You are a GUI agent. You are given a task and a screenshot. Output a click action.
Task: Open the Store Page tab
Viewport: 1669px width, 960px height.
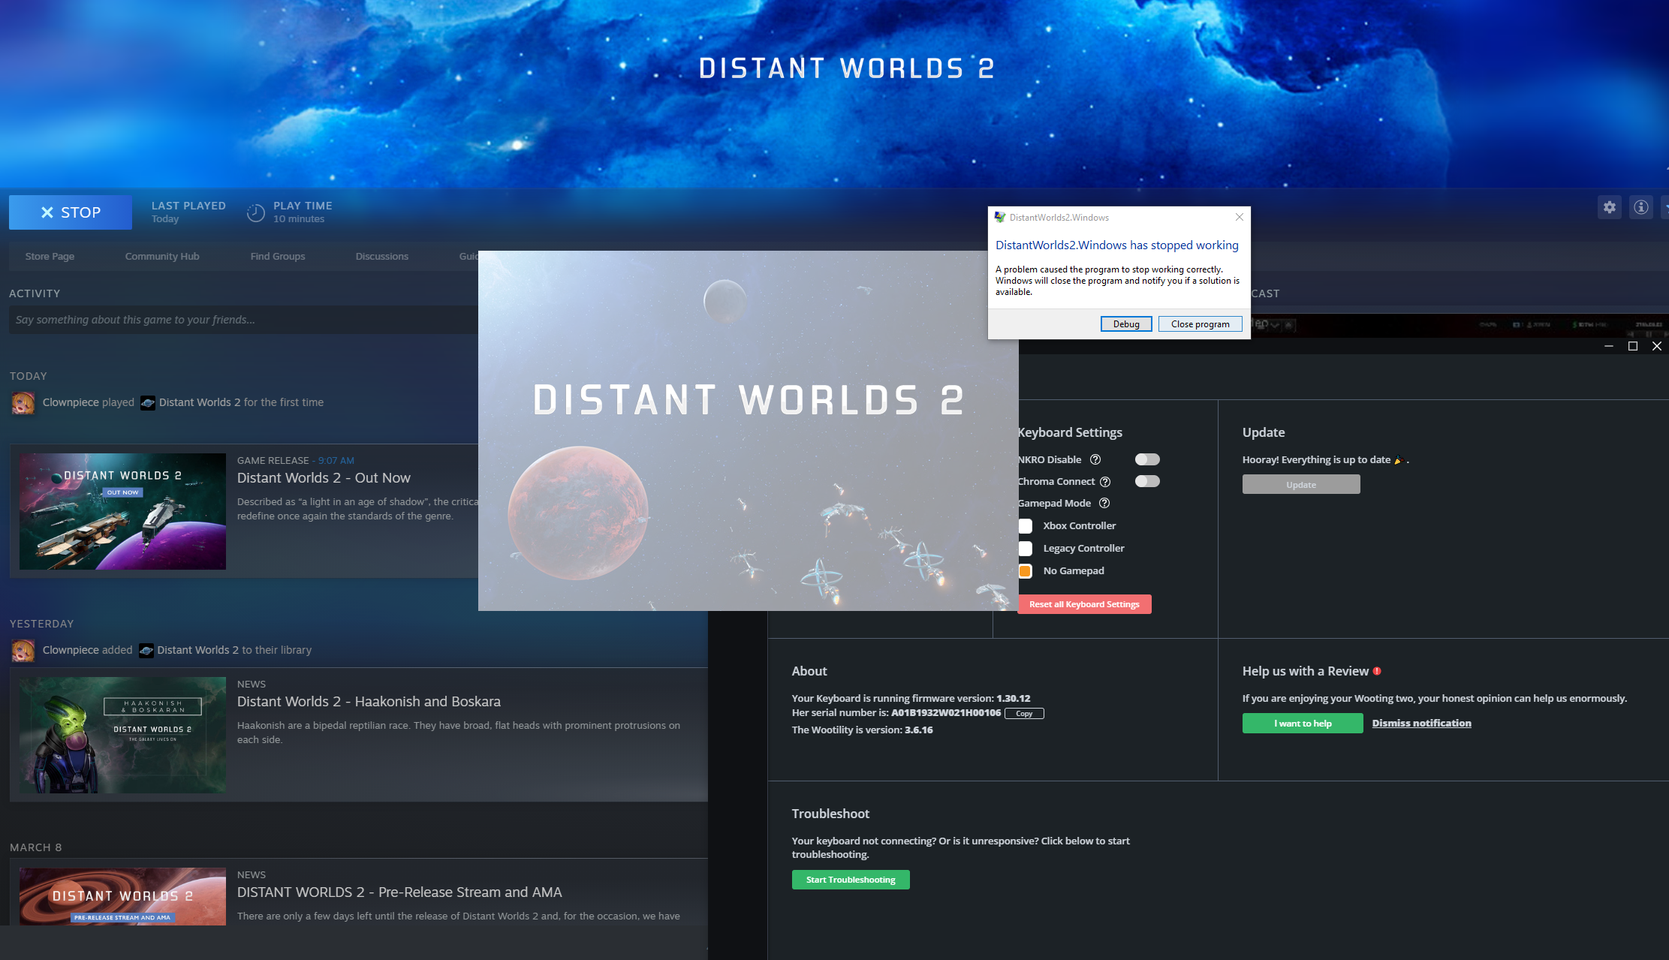(50, 257)
